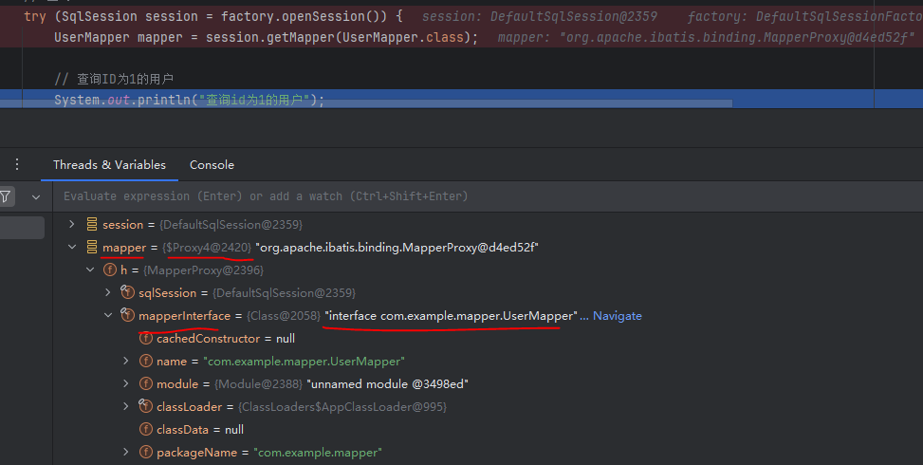Collapse the mapperInterface field node
The width and height of the screenshot is (923, 465).
coord(108,315)
